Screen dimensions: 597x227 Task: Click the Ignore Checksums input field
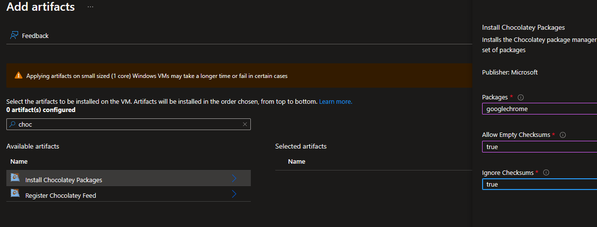(538, 184)
